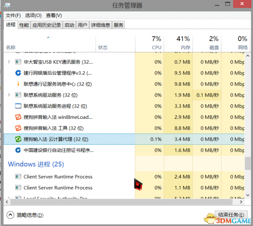Image resolution: width=253 pixels, height=226 pixels.
Task: Select the 搜狗拼音输入法 工具 (32 位) row
Action: [124, 128]
